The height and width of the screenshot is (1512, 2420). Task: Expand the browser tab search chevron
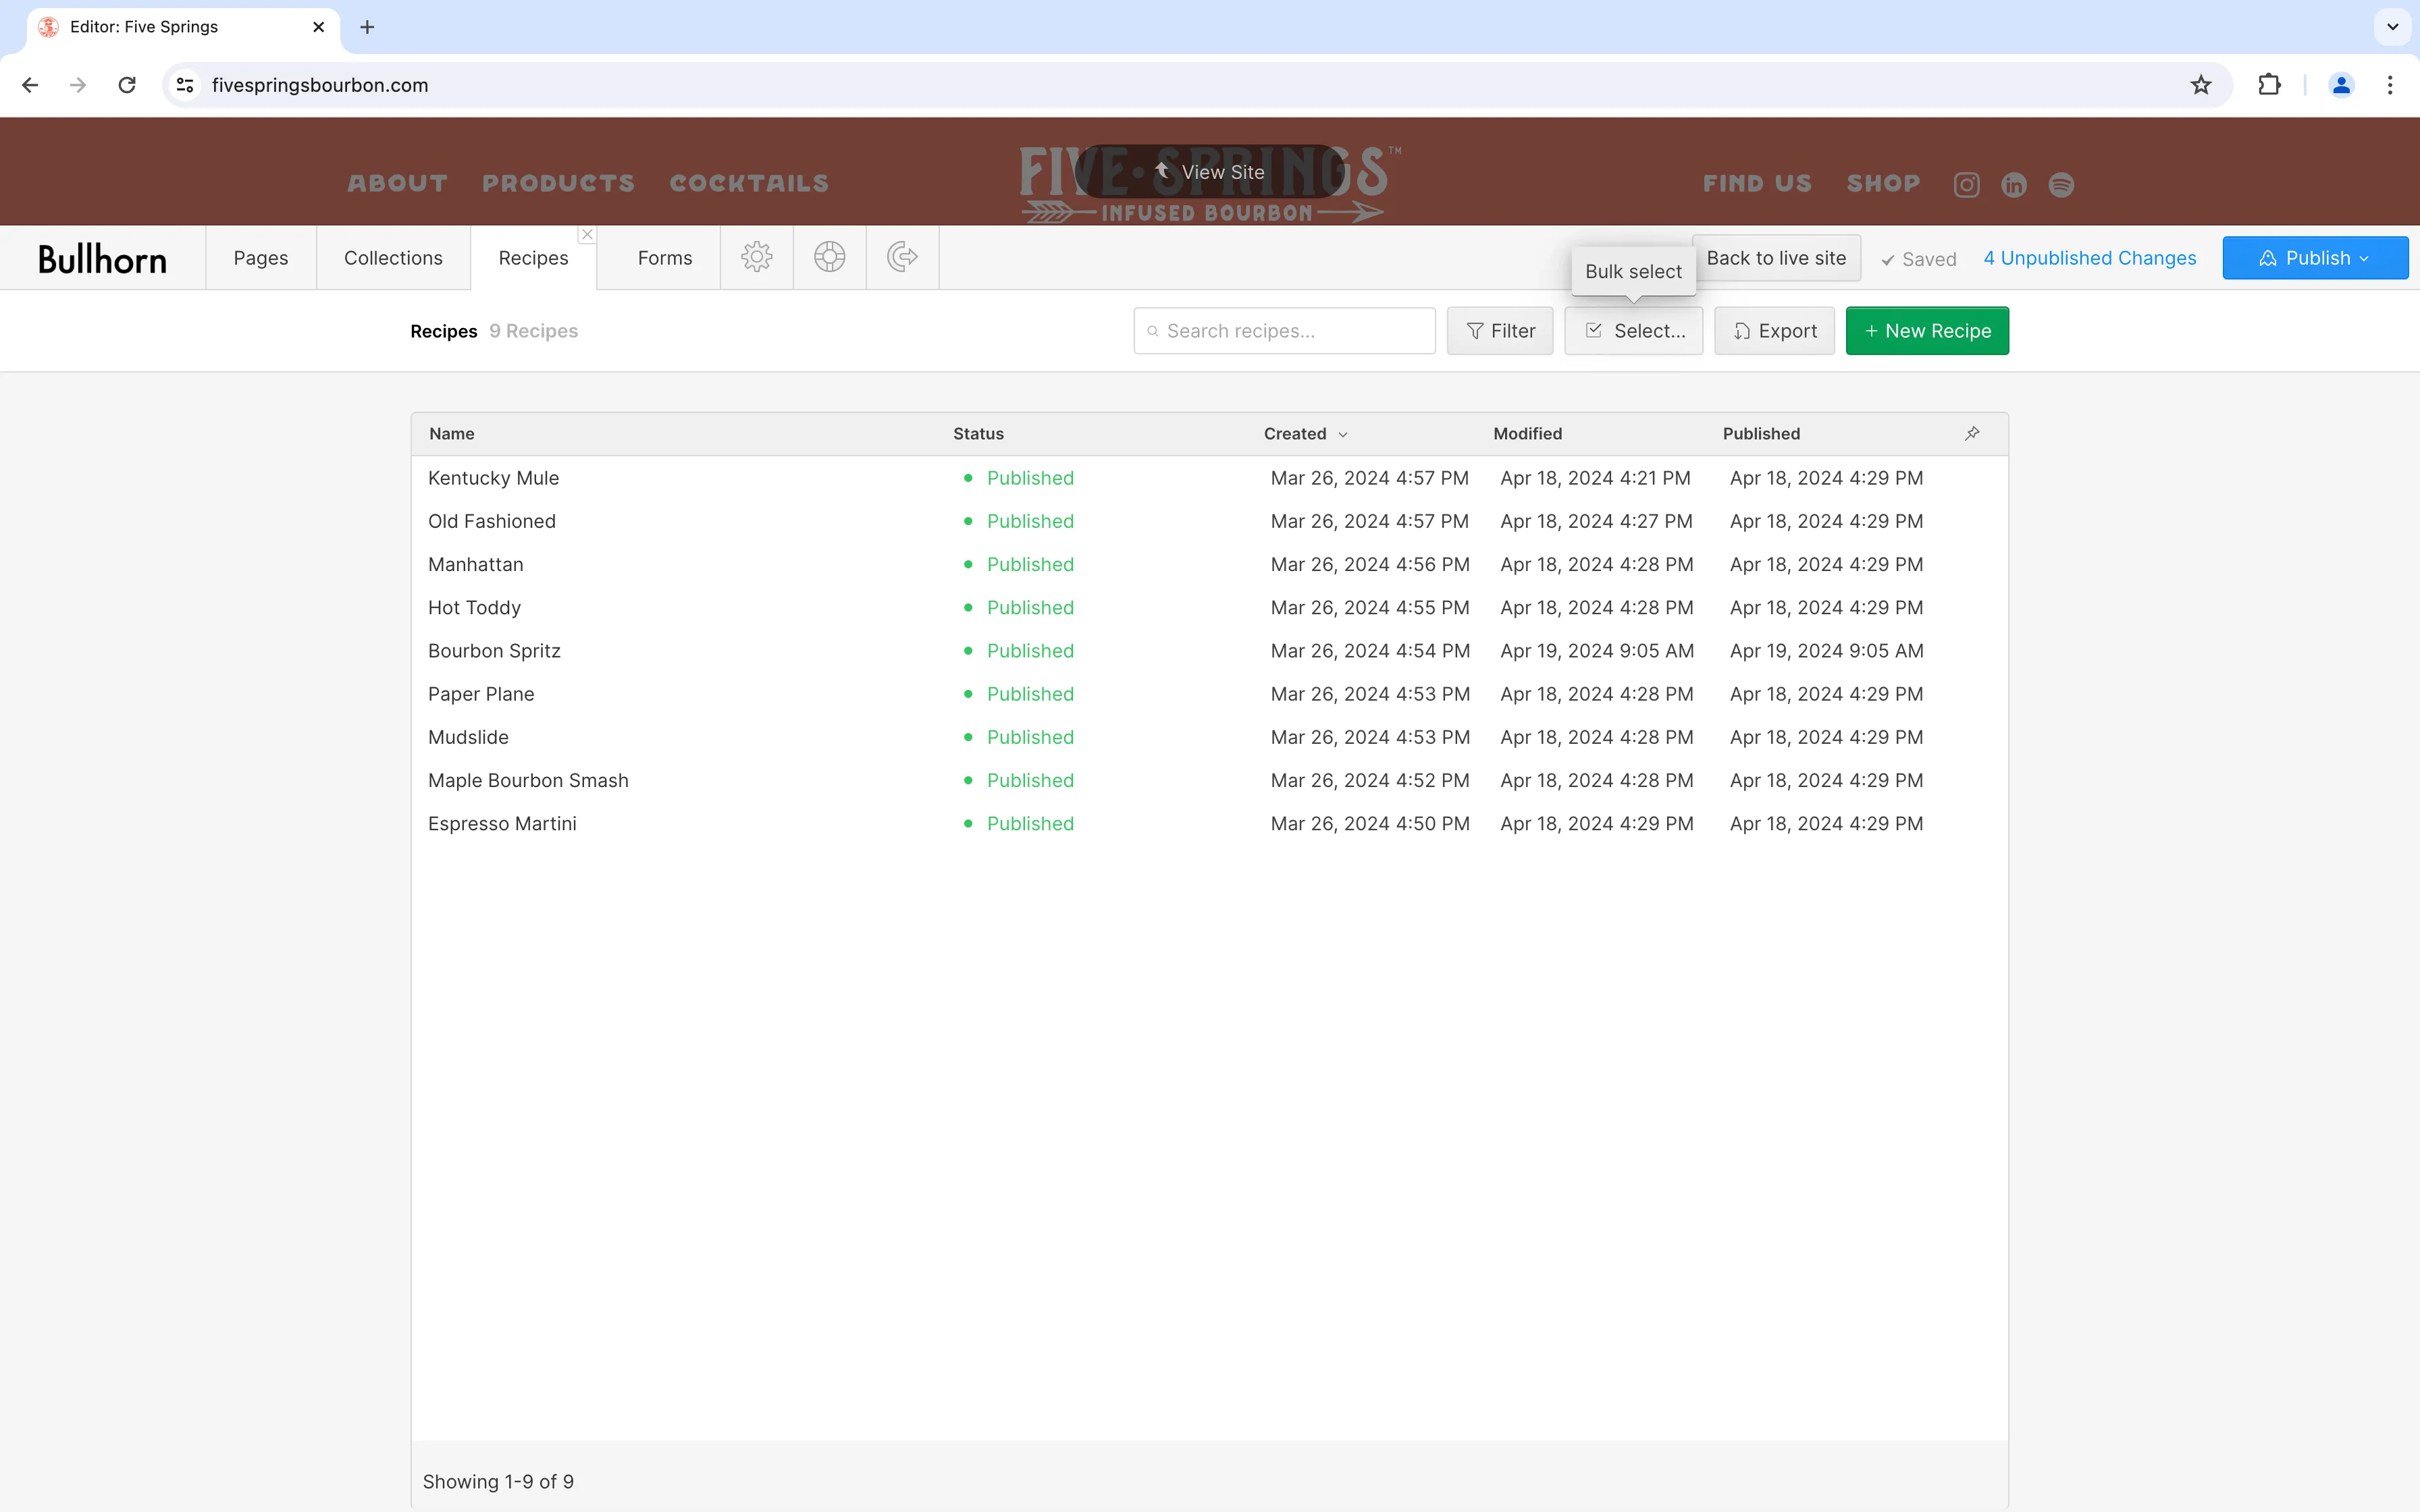(2392, 27)
